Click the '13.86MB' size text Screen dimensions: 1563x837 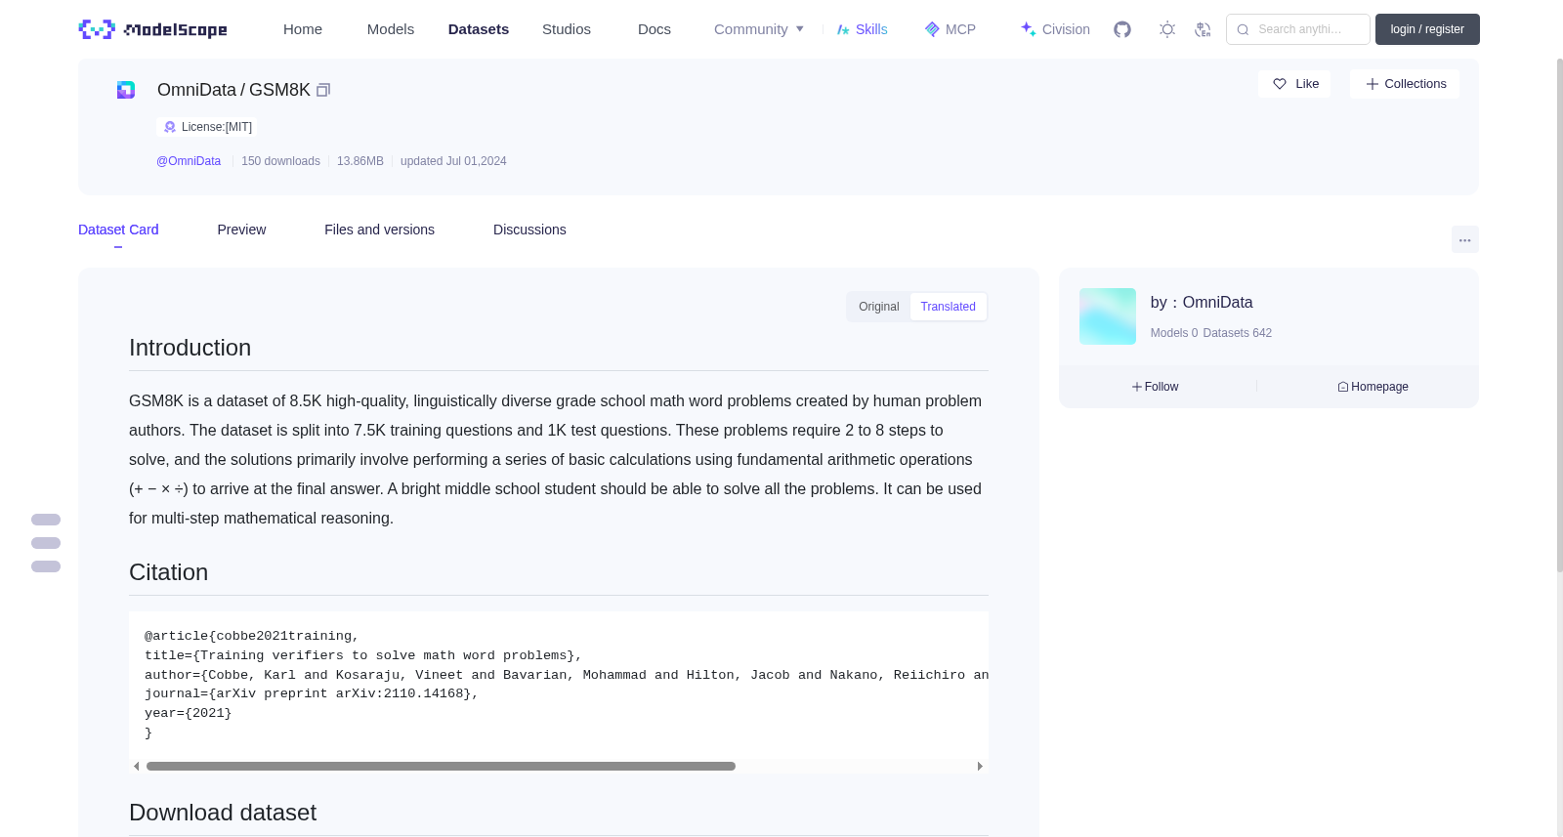[x=360, y=161]
